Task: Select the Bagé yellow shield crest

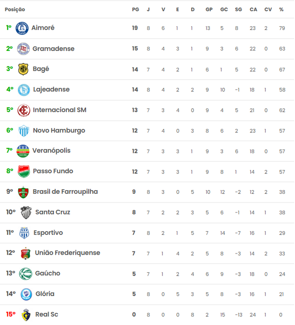Action: [x=23, y=69]
